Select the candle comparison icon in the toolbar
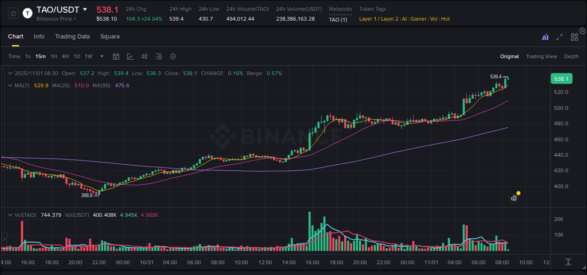 (x=145, y=56)
